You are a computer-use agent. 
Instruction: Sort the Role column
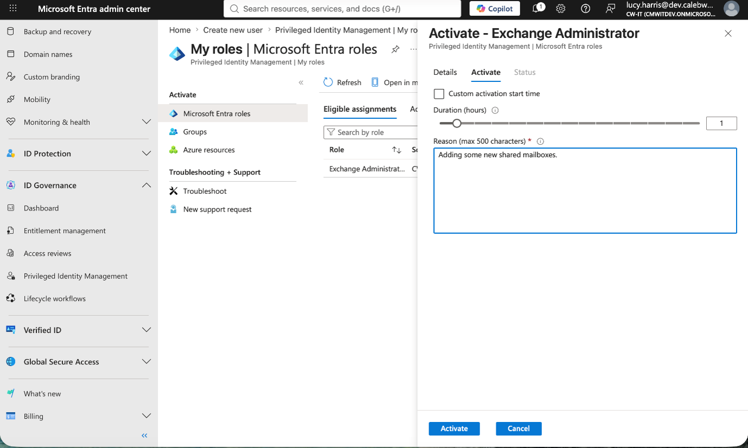[397, 150]
